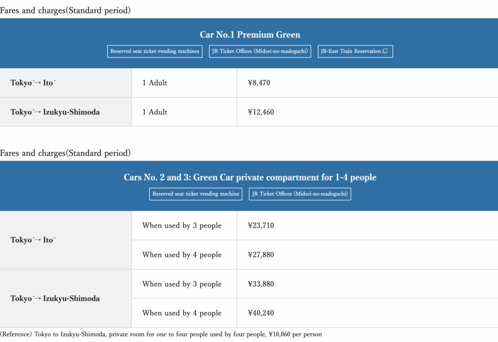The image size is (498, 342).
Task: Click the reference note about ¥10,060 per person
Action: [x=161, y=334]
